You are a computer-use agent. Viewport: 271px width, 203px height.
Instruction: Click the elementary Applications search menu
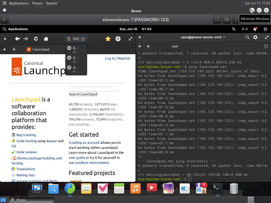click(15, 29)
